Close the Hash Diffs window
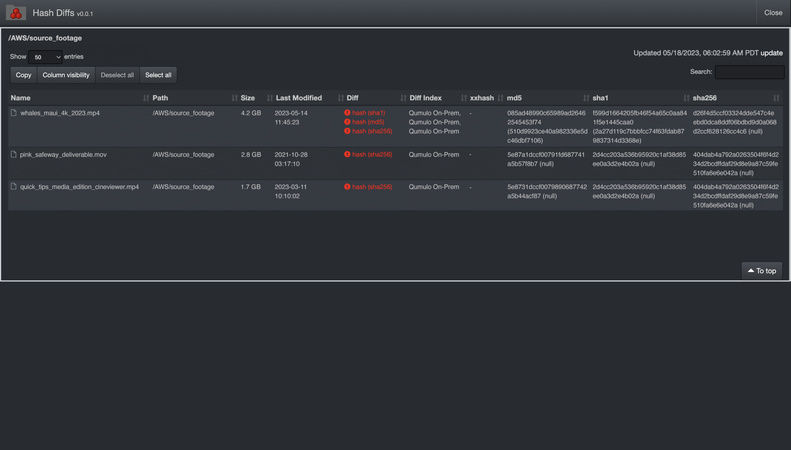The width and height of the screenshot is (791, 450). pos(773,13)
